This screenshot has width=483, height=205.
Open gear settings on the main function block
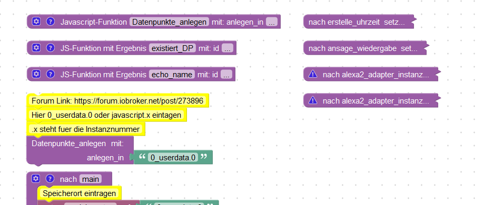coord(36,179)
